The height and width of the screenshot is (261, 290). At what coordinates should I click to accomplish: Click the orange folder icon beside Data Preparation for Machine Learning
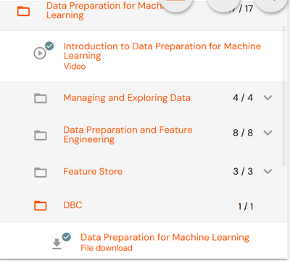pos(23,12)
